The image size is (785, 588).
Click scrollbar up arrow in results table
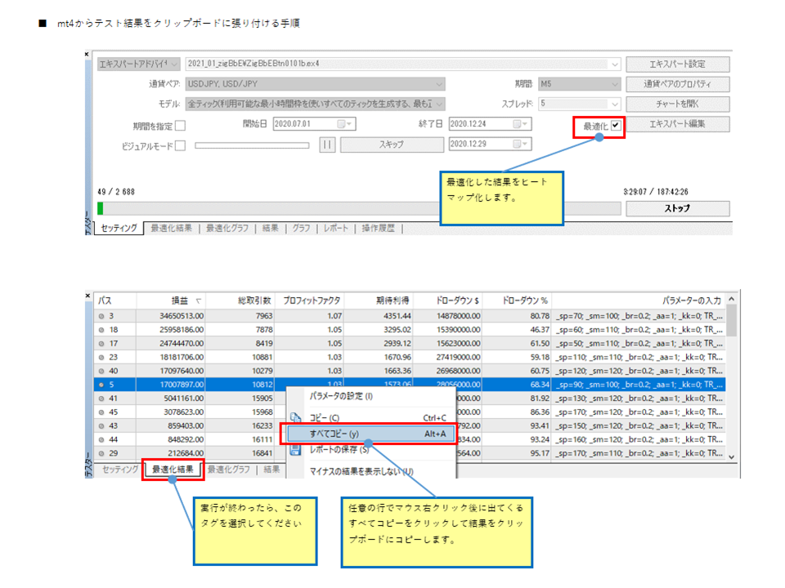point(731,299)
